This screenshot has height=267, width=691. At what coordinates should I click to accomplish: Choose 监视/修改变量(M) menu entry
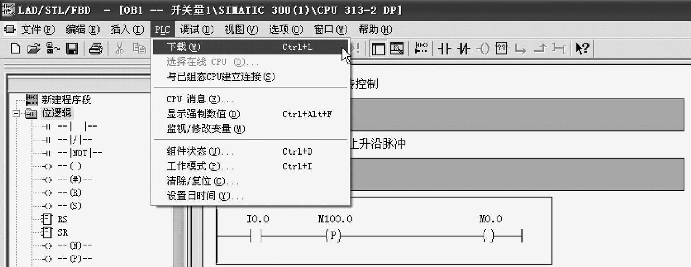point(251,129)
